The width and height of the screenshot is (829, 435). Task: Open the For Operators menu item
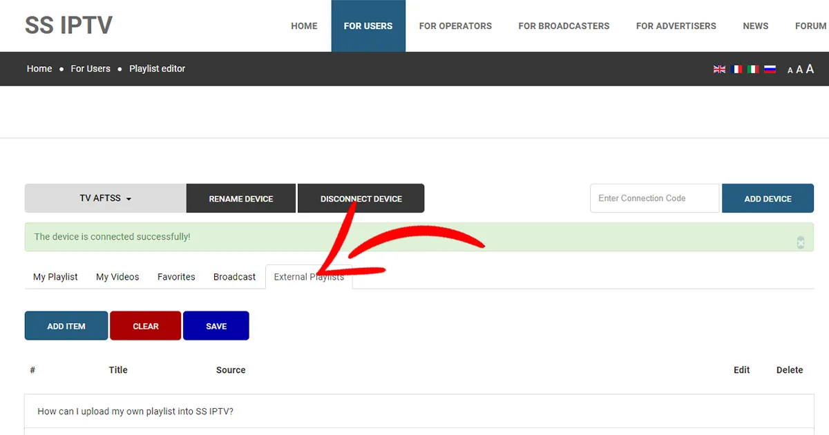pyautogui.click(x=455, y=26)
